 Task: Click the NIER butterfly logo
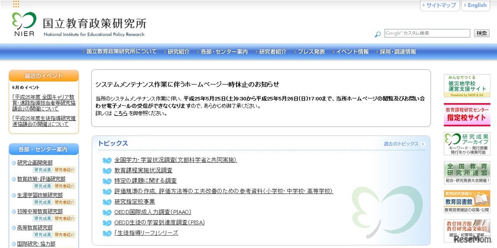(24, 24)
